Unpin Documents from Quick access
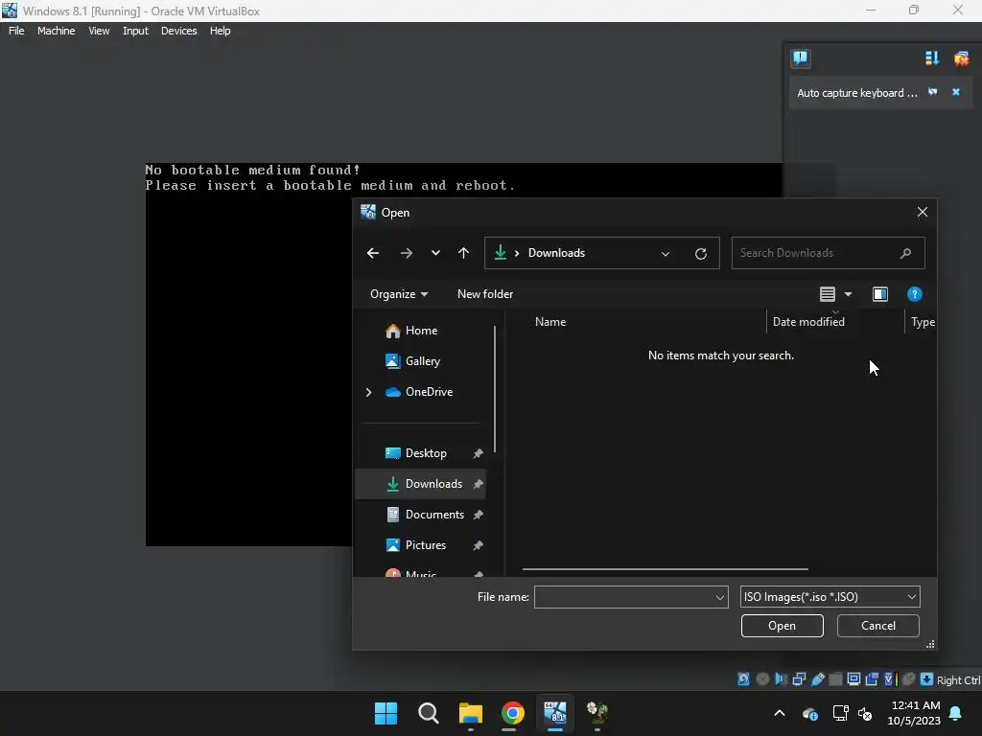This screenshot has width=982, height=736. pos(478,515)
